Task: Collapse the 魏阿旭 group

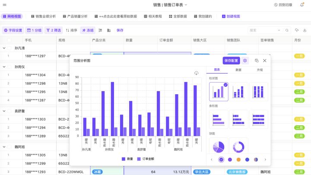Action: 4,147
